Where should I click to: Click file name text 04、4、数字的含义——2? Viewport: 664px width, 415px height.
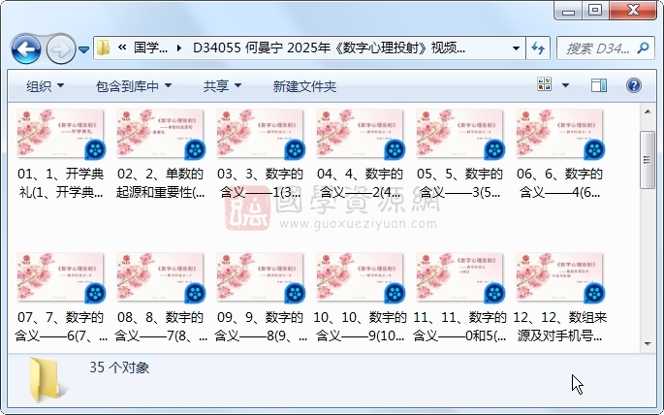tap(360, 183)
